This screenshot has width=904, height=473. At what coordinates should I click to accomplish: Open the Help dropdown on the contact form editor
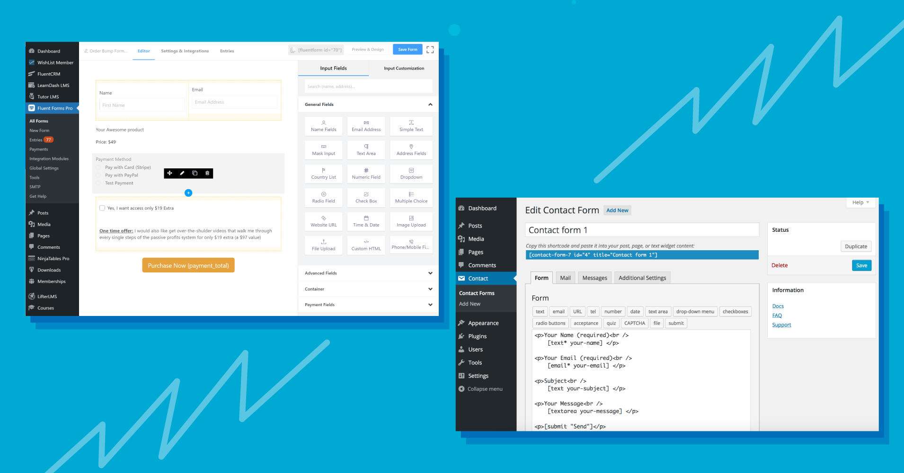[x=860, y=202]
